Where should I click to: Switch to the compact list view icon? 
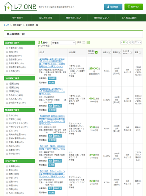tap(84, 43)
